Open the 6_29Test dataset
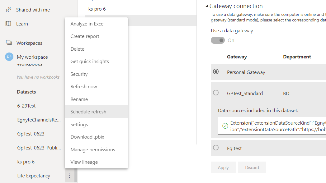The width and height of the screenshot is (326, 183). pyautogui.click(x=26, y=106)
